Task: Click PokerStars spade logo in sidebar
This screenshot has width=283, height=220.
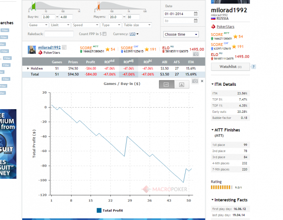Action: click(x=213, y=27)
